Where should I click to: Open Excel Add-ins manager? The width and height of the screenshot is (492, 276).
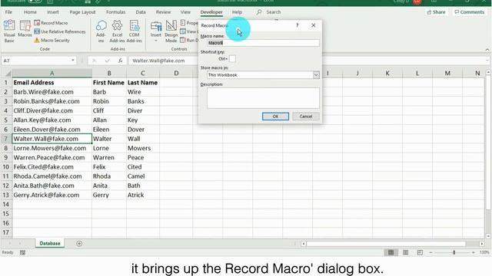117,31
